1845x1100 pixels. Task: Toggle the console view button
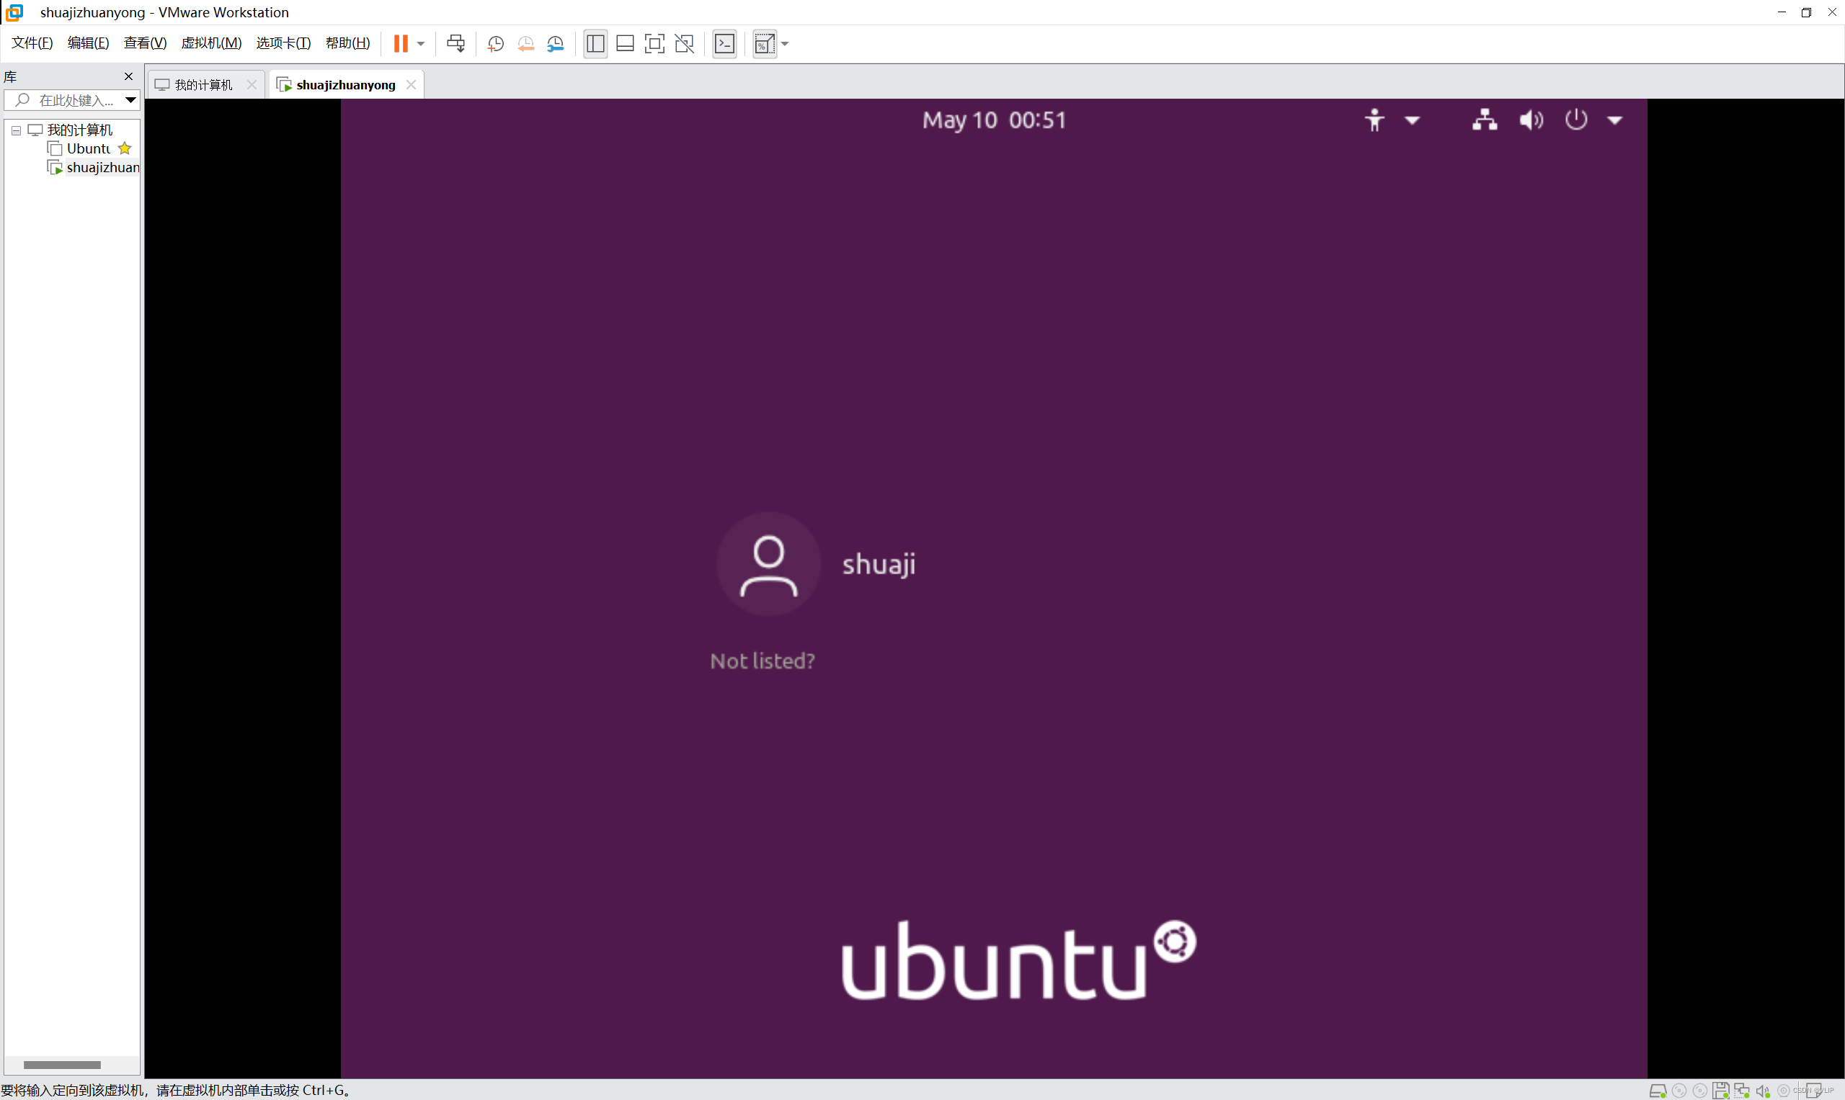[x=724, y=44]
